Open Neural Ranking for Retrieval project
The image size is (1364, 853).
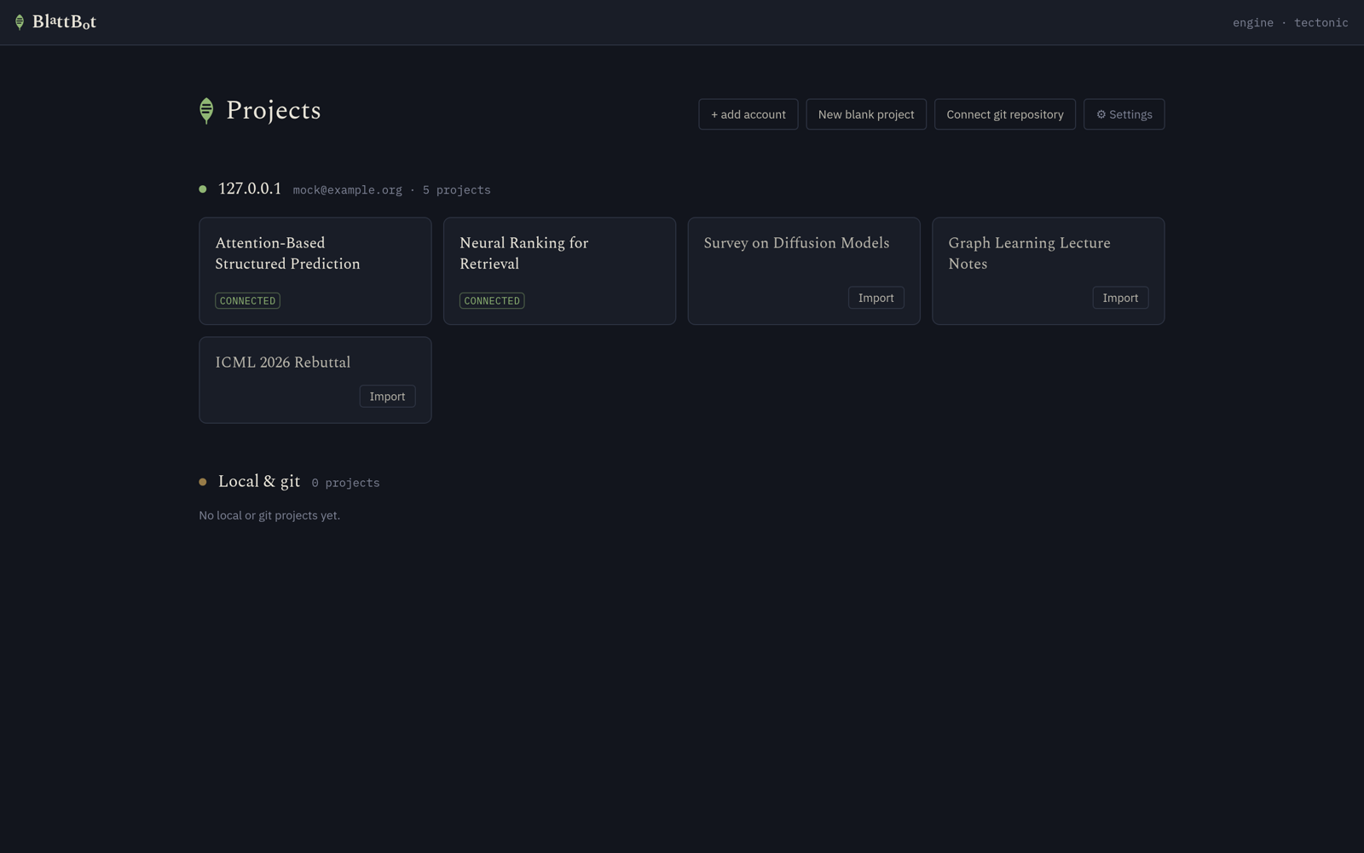(x=559, y=271)
